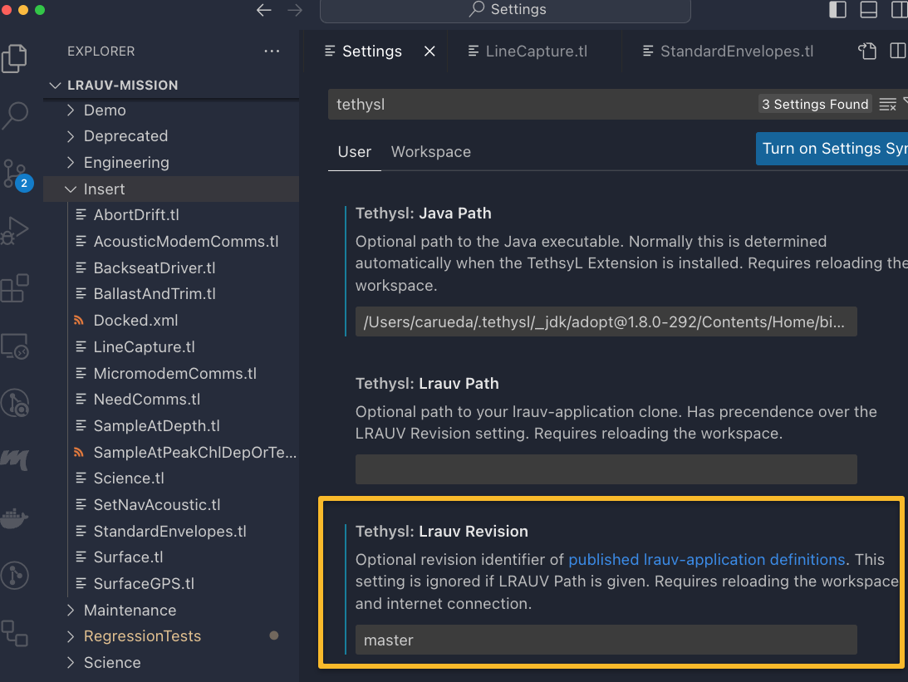
Task: Click Turn on Settings Sync button
Action: click(832, 149)
